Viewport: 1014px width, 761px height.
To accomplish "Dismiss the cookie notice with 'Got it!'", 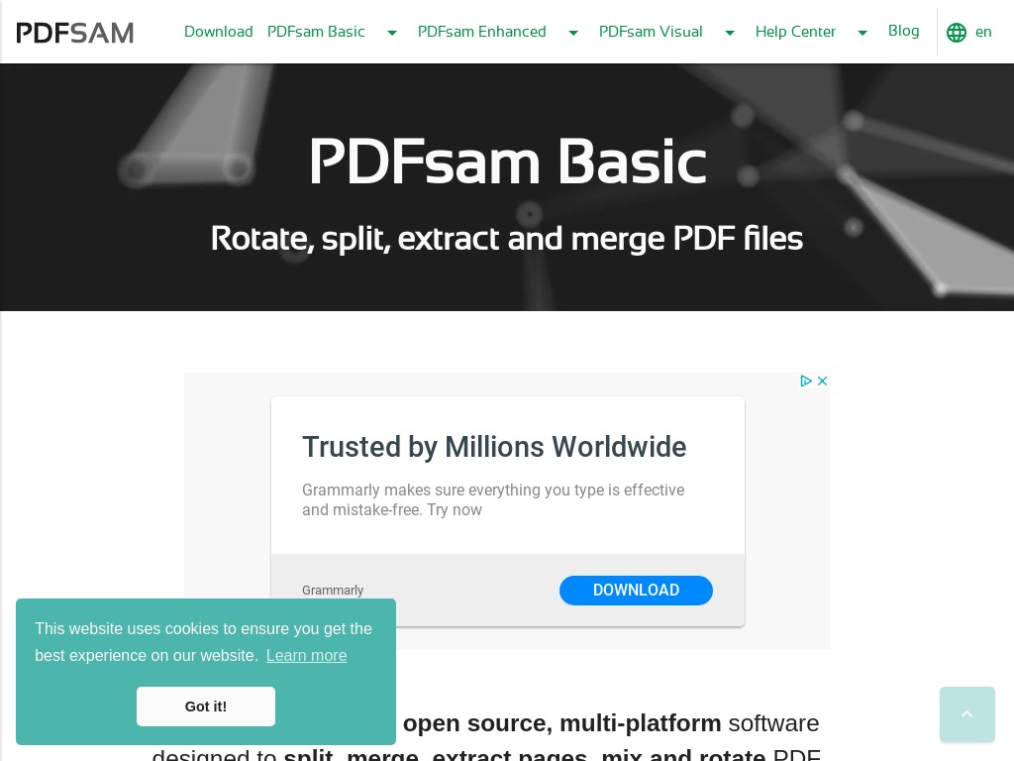I will 206,707.
